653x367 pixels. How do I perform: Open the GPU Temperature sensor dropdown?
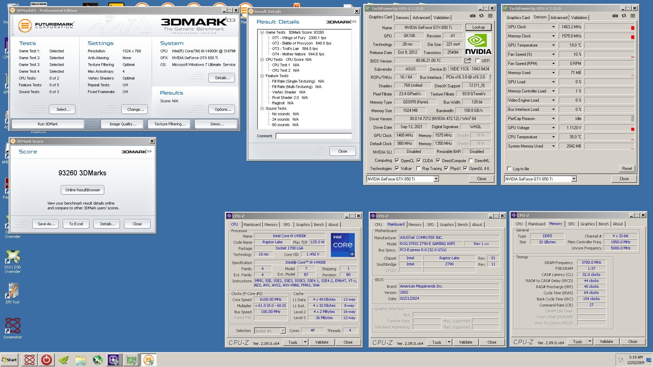pyautogui.click(x=553, y=45)
